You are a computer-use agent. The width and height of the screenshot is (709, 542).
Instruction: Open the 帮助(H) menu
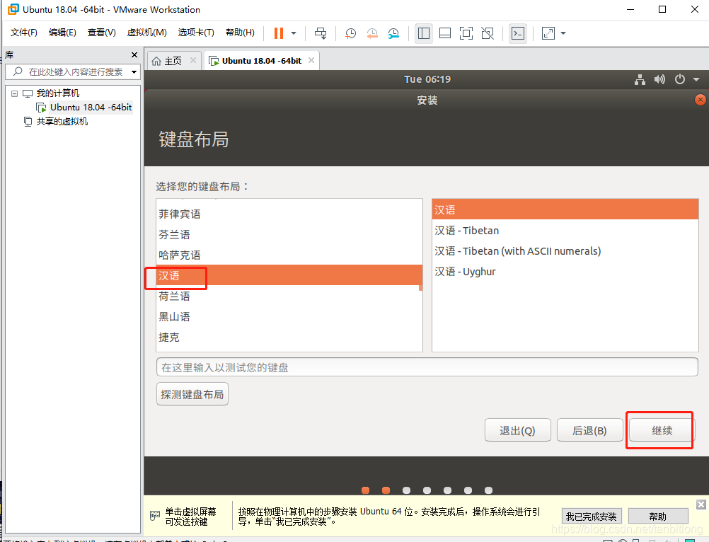click(240, 33)
